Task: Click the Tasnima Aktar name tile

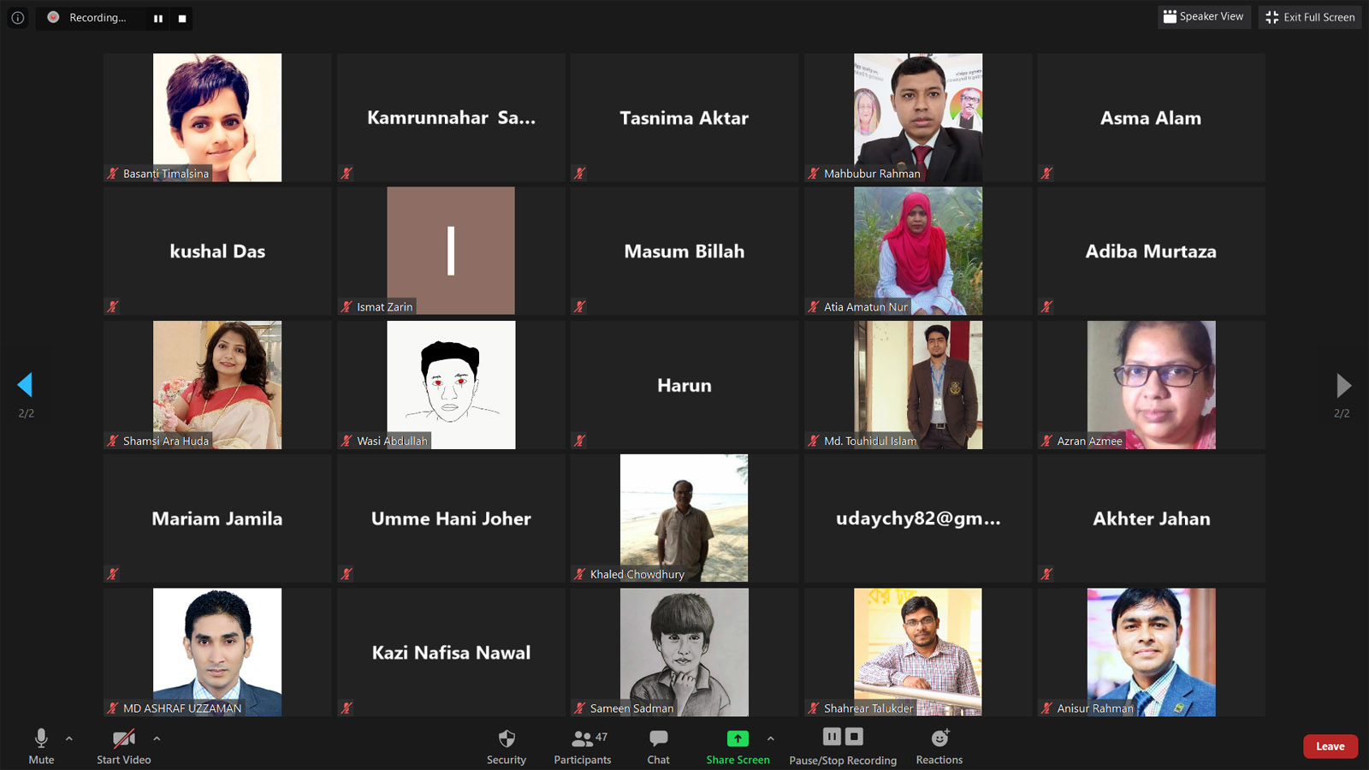Action: point(684,117)
